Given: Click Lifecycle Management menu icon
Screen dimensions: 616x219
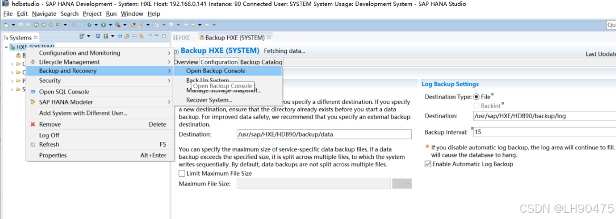Looking at the screenshot, I should pyautogui.click(x=33, y=62).
